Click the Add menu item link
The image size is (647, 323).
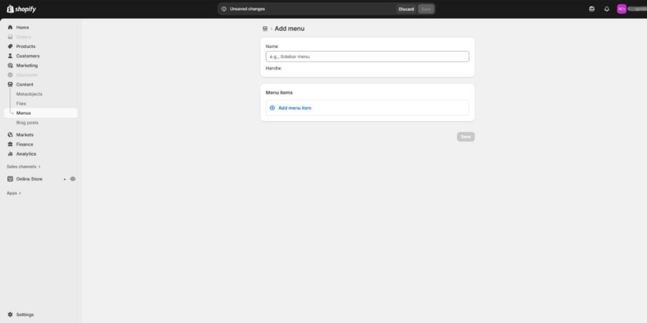(294, 108)
